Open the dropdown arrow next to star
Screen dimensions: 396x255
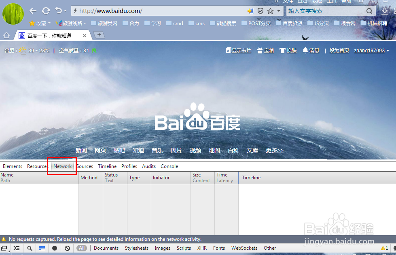279,11
